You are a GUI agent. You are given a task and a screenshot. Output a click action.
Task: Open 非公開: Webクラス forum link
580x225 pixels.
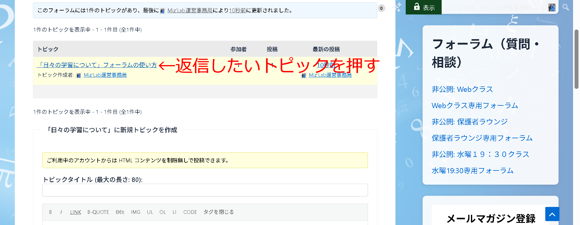[x=462, y=89]
